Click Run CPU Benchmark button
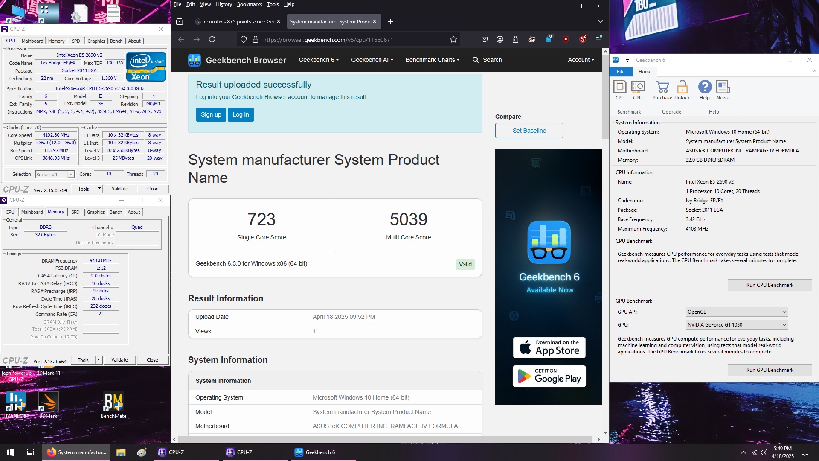The height and width of the screenshot is (461, 819). [770, 285]
